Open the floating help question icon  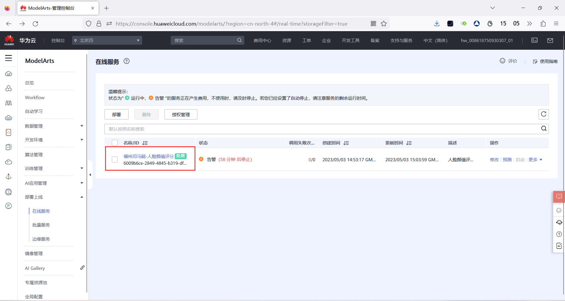tap(559, 234)
